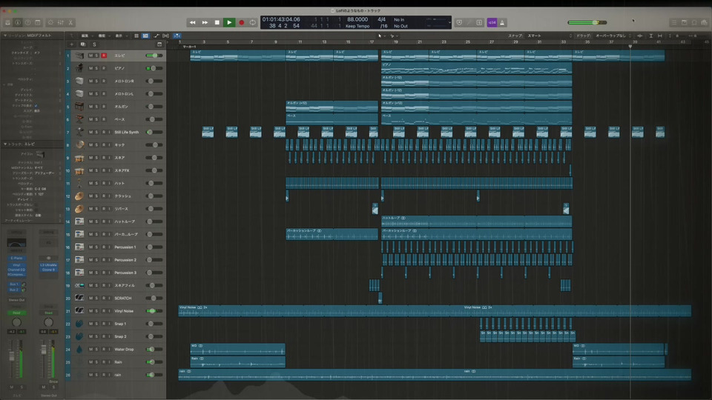Screen dimensions: 712x400
Task: Mute the ピアノ track
Action: coord(90,68)
